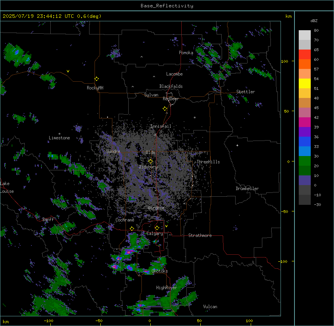Image resolution: width=334 pixels, height=326 pixels.
Task: Pick the light gray 70-80 dBZ legend swatch
Action: (x=305, y=35)
